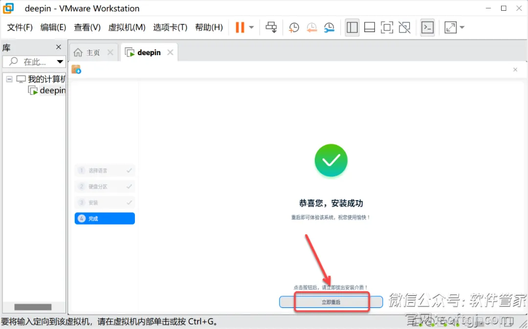Open the 编辑(E) menu
The height and width of the screenshot is (329, 528).
tap(53, 27)
